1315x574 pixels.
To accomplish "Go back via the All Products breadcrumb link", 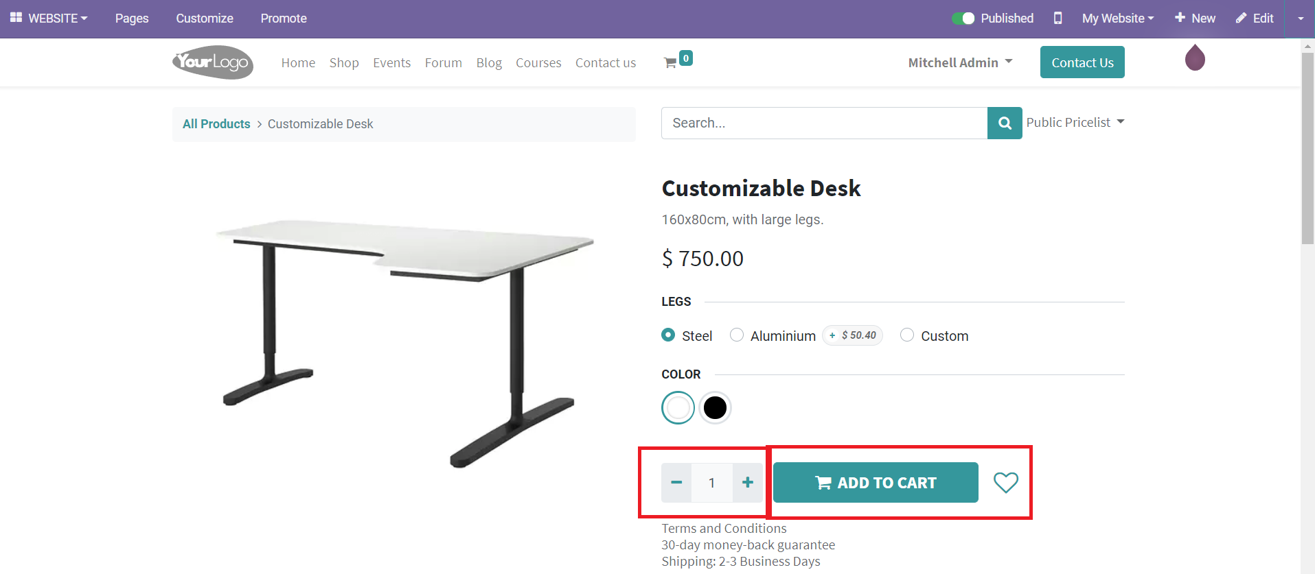I will click(x=216, y=123).
